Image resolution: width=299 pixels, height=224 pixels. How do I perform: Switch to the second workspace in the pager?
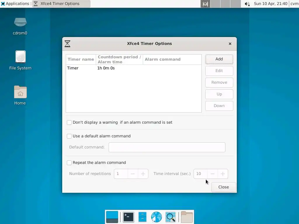pyautogui.click(x=215, y=4)
